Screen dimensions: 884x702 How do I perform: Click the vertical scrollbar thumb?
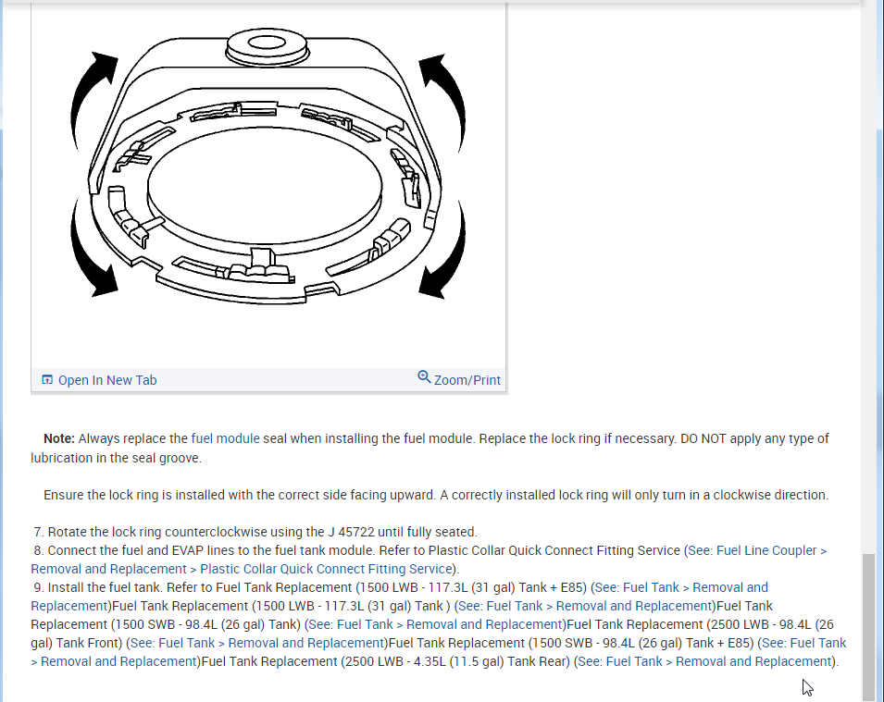click(869, 626)
